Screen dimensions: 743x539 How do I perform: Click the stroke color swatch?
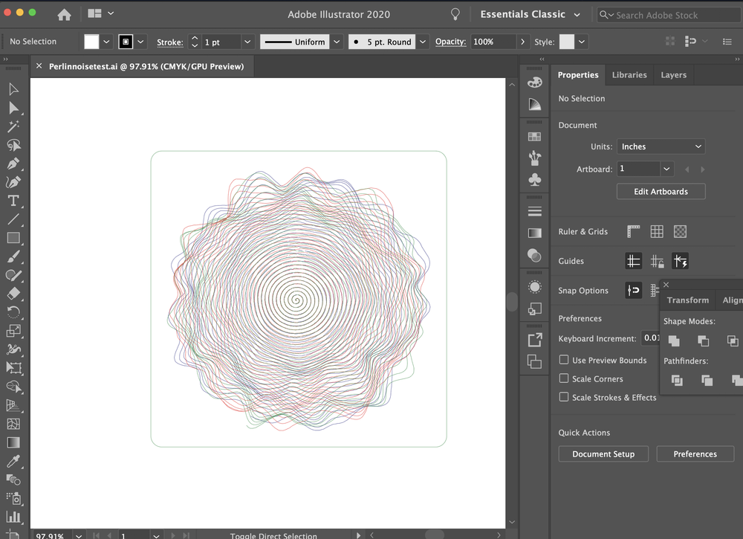coord(126,42)
